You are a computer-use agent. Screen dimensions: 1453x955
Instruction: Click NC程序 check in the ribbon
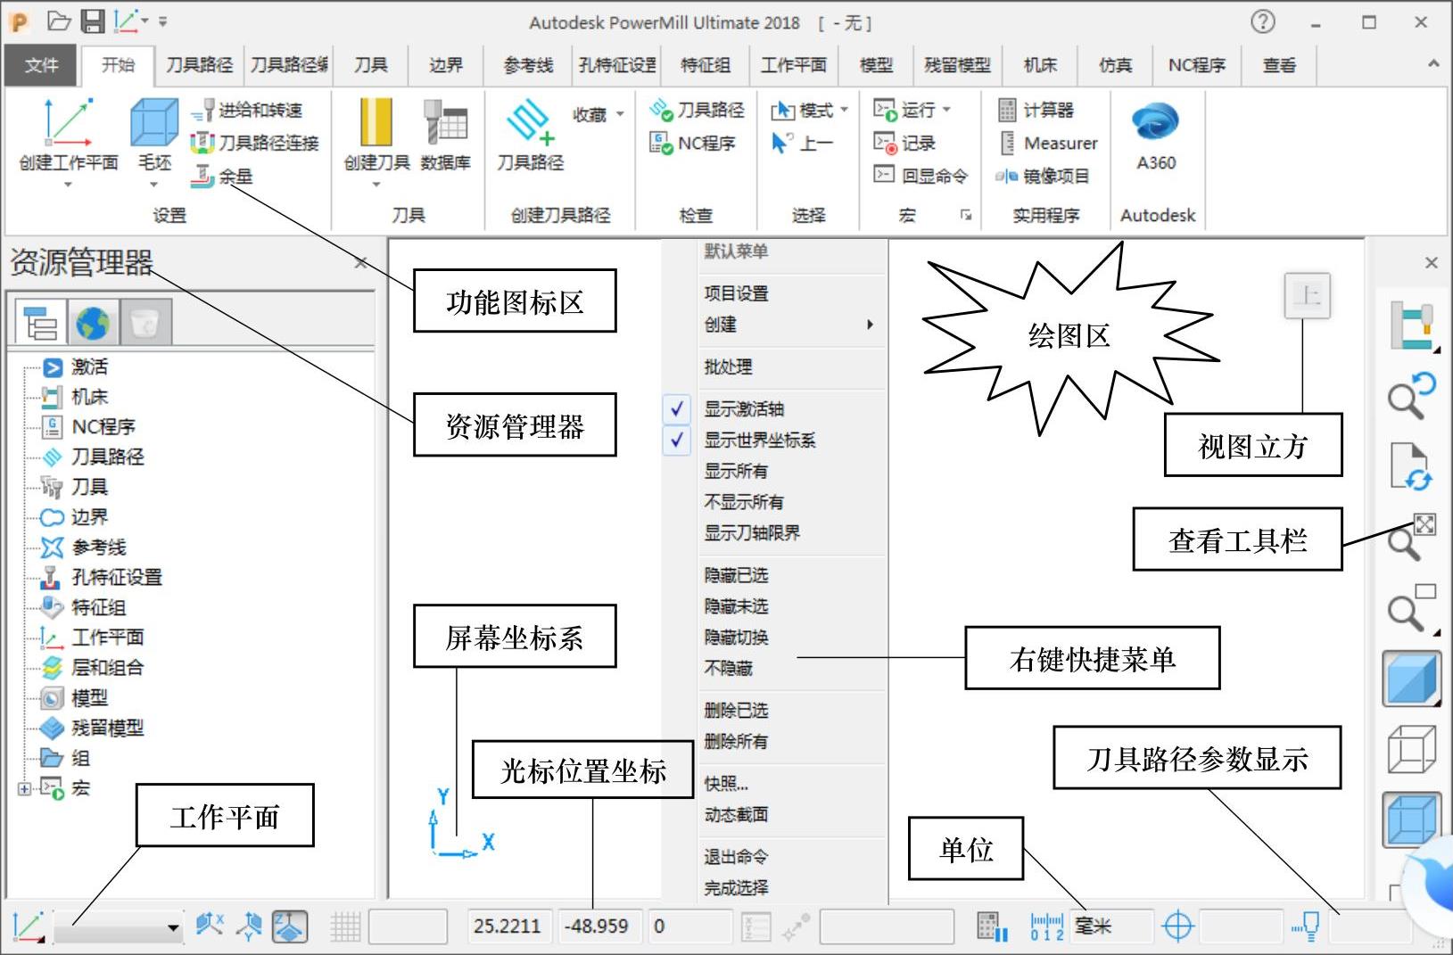(692, 143)
